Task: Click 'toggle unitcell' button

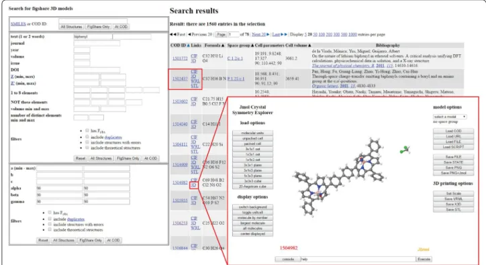Action: [x=252, y=213]
